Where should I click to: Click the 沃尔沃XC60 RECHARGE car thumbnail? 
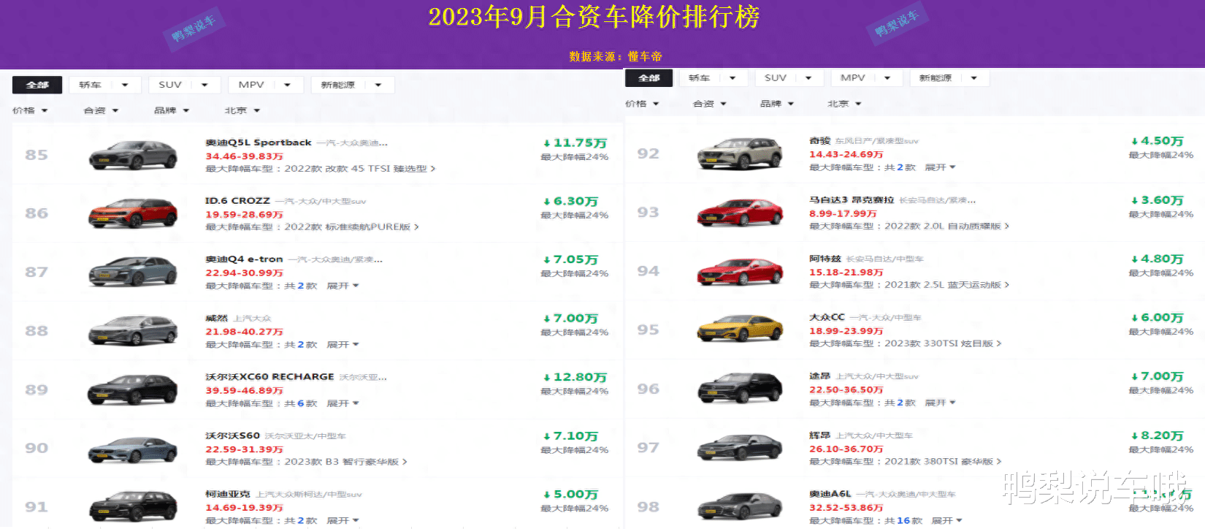click(x=133, y=389)
